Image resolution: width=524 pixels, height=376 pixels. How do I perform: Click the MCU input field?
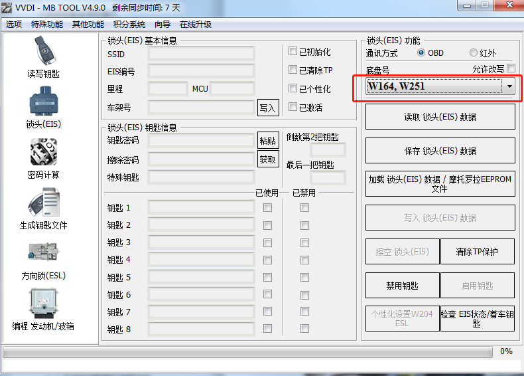tap(232, 89)
